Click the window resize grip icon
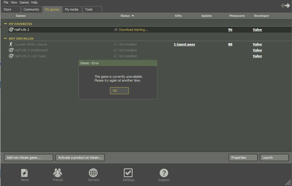292x186 pixels. [x=288, y=182]
